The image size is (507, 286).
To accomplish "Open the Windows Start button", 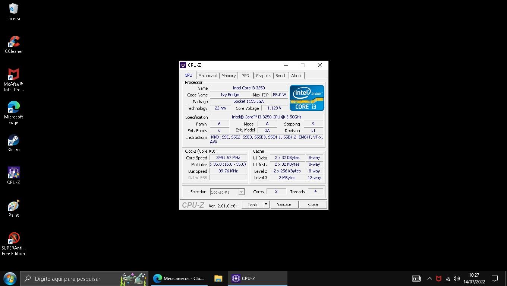I will coord(10,279).
